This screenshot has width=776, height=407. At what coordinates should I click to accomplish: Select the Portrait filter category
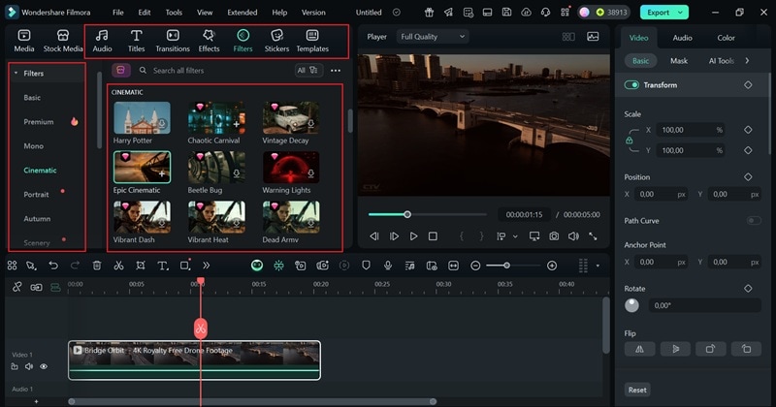click(x=36, y=195)
